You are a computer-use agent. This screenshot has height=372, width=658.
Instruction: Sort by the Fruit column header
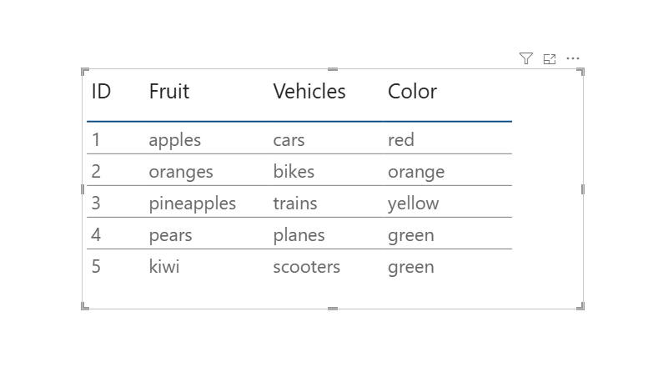(x=169, y=92)
